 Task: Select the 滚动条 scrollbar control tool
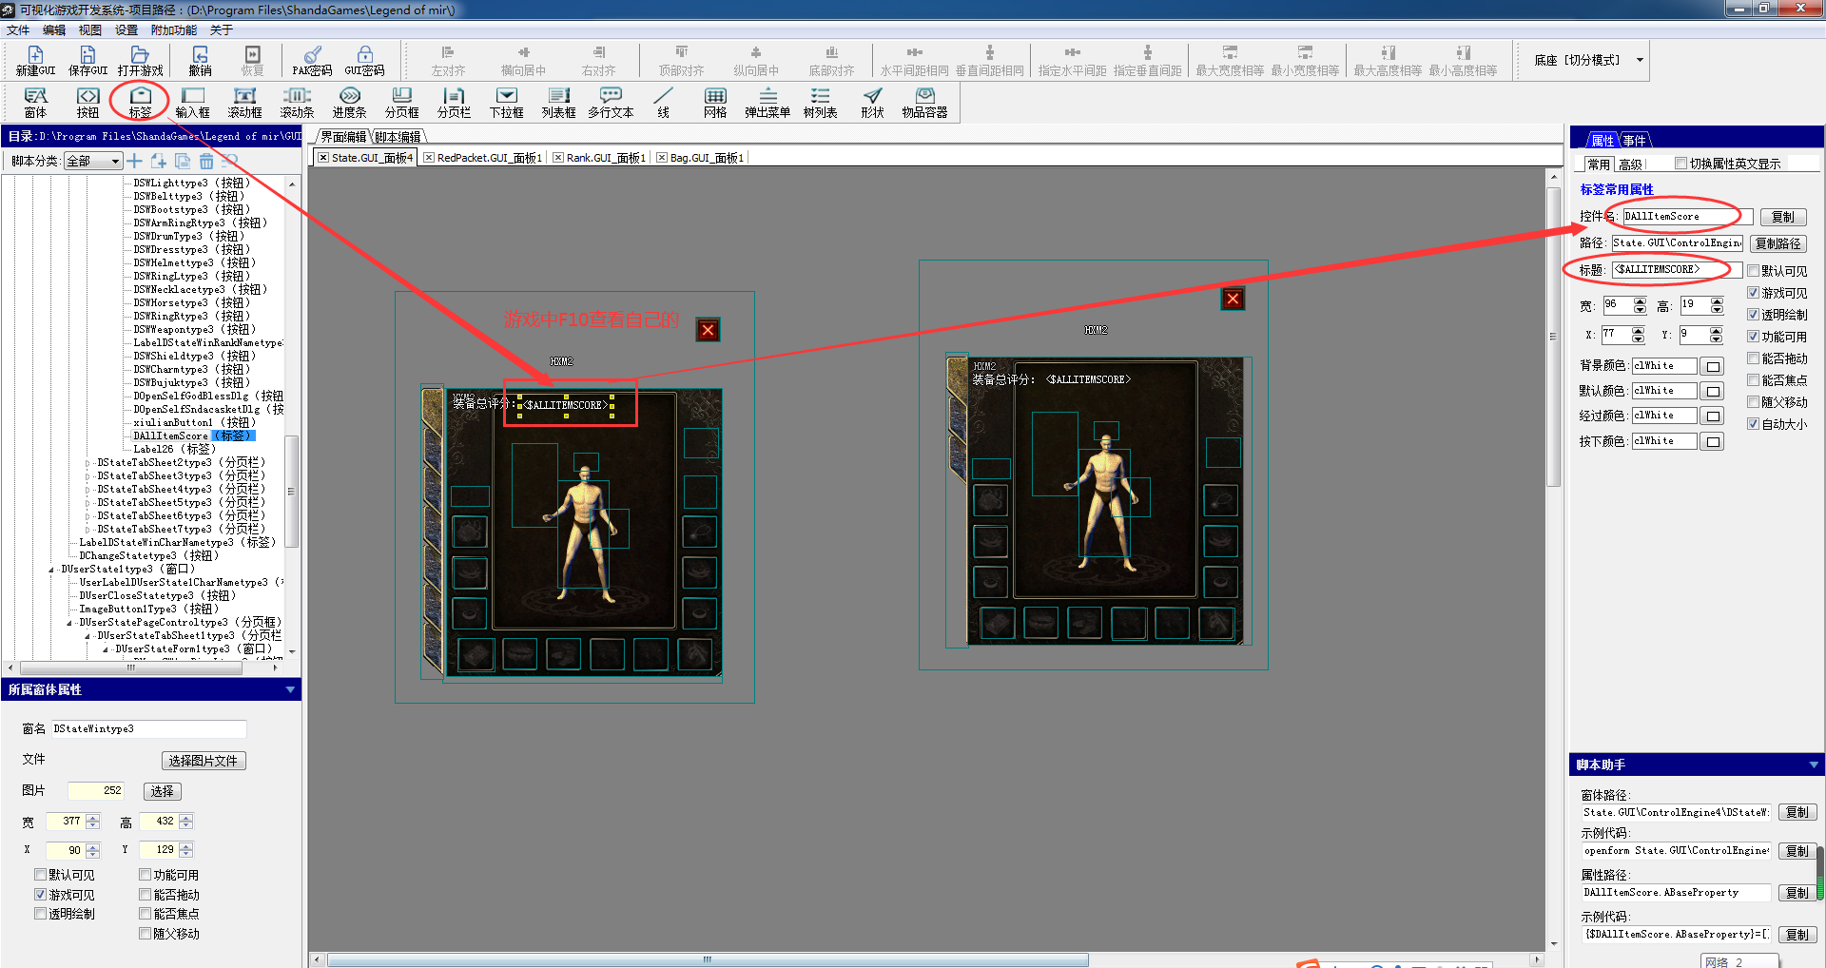297,103
